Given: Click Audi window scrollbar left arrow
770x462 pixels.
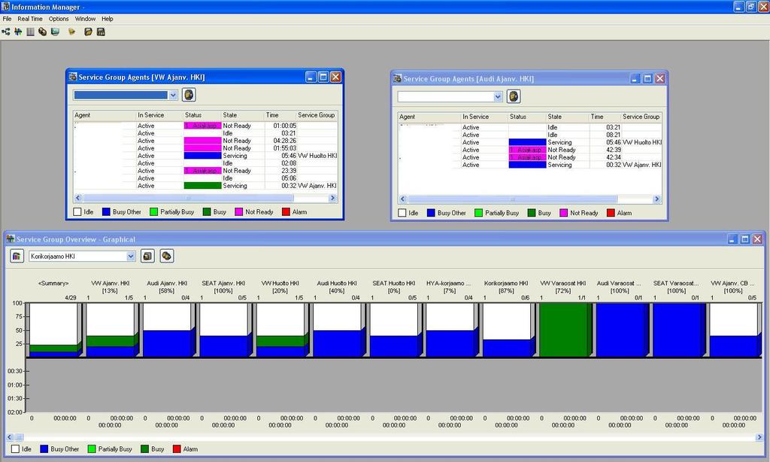Looking at the screenshot, I should pyautogui.click(x=403, y=199).
